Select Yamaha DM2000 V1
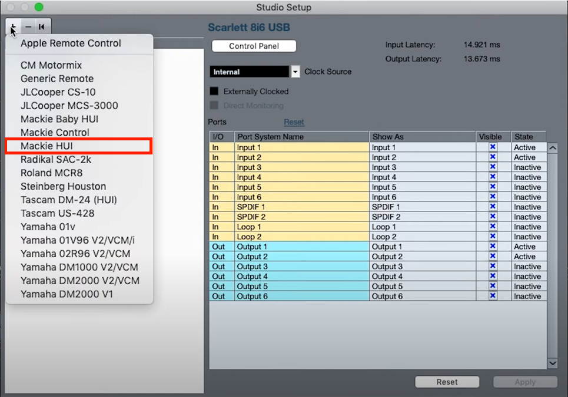 coord(67,294)
